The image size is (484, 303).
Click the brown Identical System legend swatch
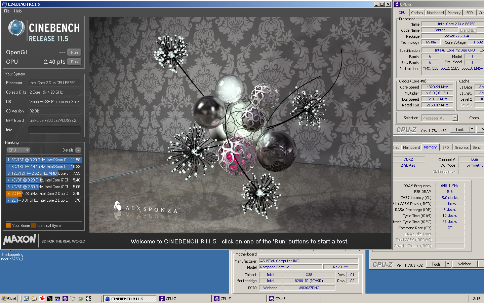(34, 226)
